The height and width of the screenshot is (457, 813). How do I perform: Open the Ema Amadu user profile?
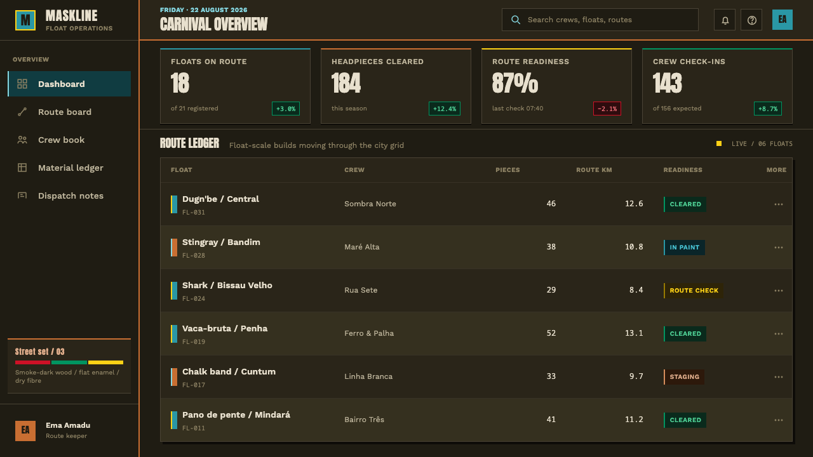click(69, 430)
